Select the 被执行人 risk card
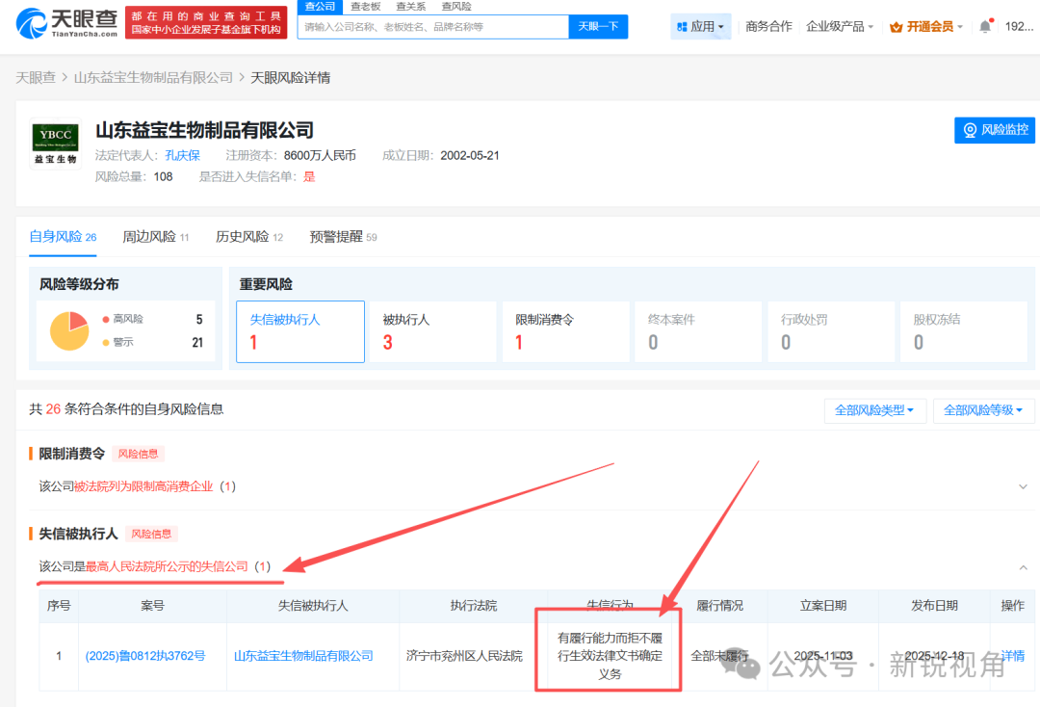 [x=432, y=331]
